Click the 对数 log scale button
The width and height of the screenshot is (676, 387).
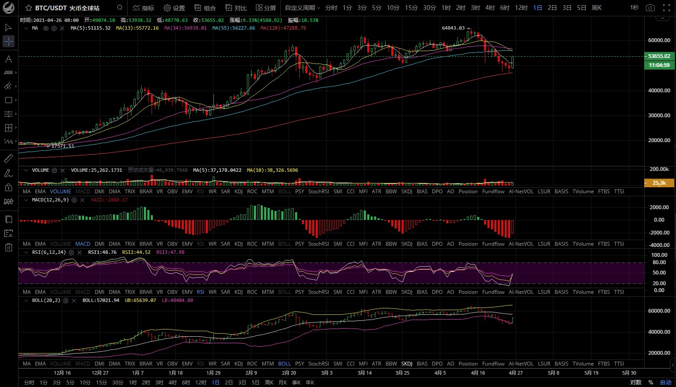click(636, 382)
